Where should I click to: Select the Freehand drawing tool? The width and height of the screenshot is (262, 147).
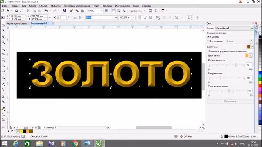click(x=3, y=49)
